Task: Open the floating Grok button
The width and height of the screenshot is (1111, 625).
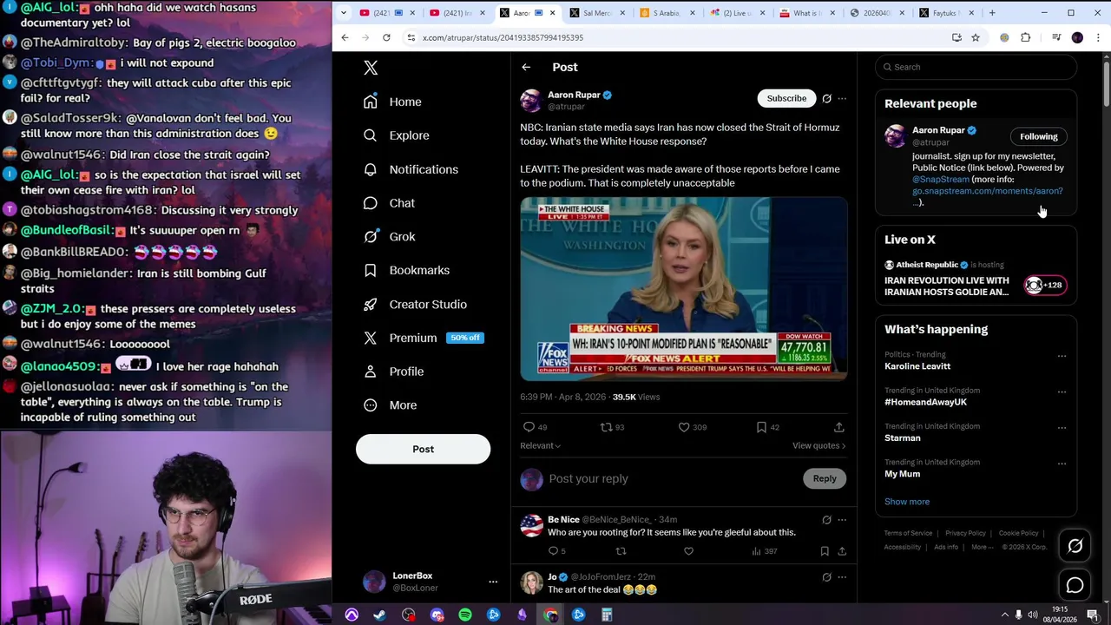Action: 1075,546
